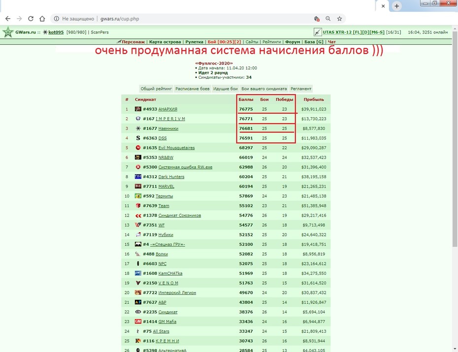This screenshot has height=352, width=458.
Task: Bookmark this page with the star icon
Action: [x=339, y=19]
